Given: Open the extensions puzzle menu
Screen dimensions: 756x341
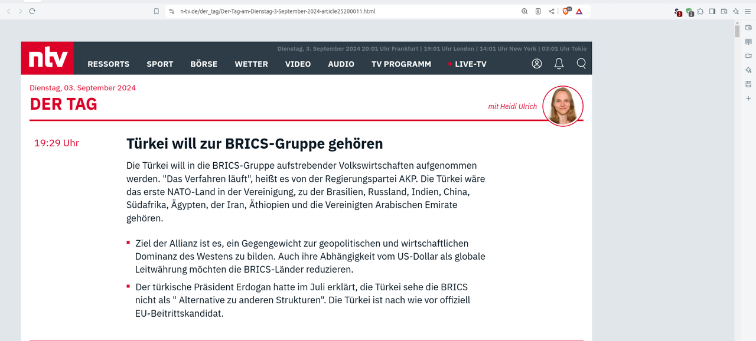Looking at the screenshot, I should (x=700, y=11).
